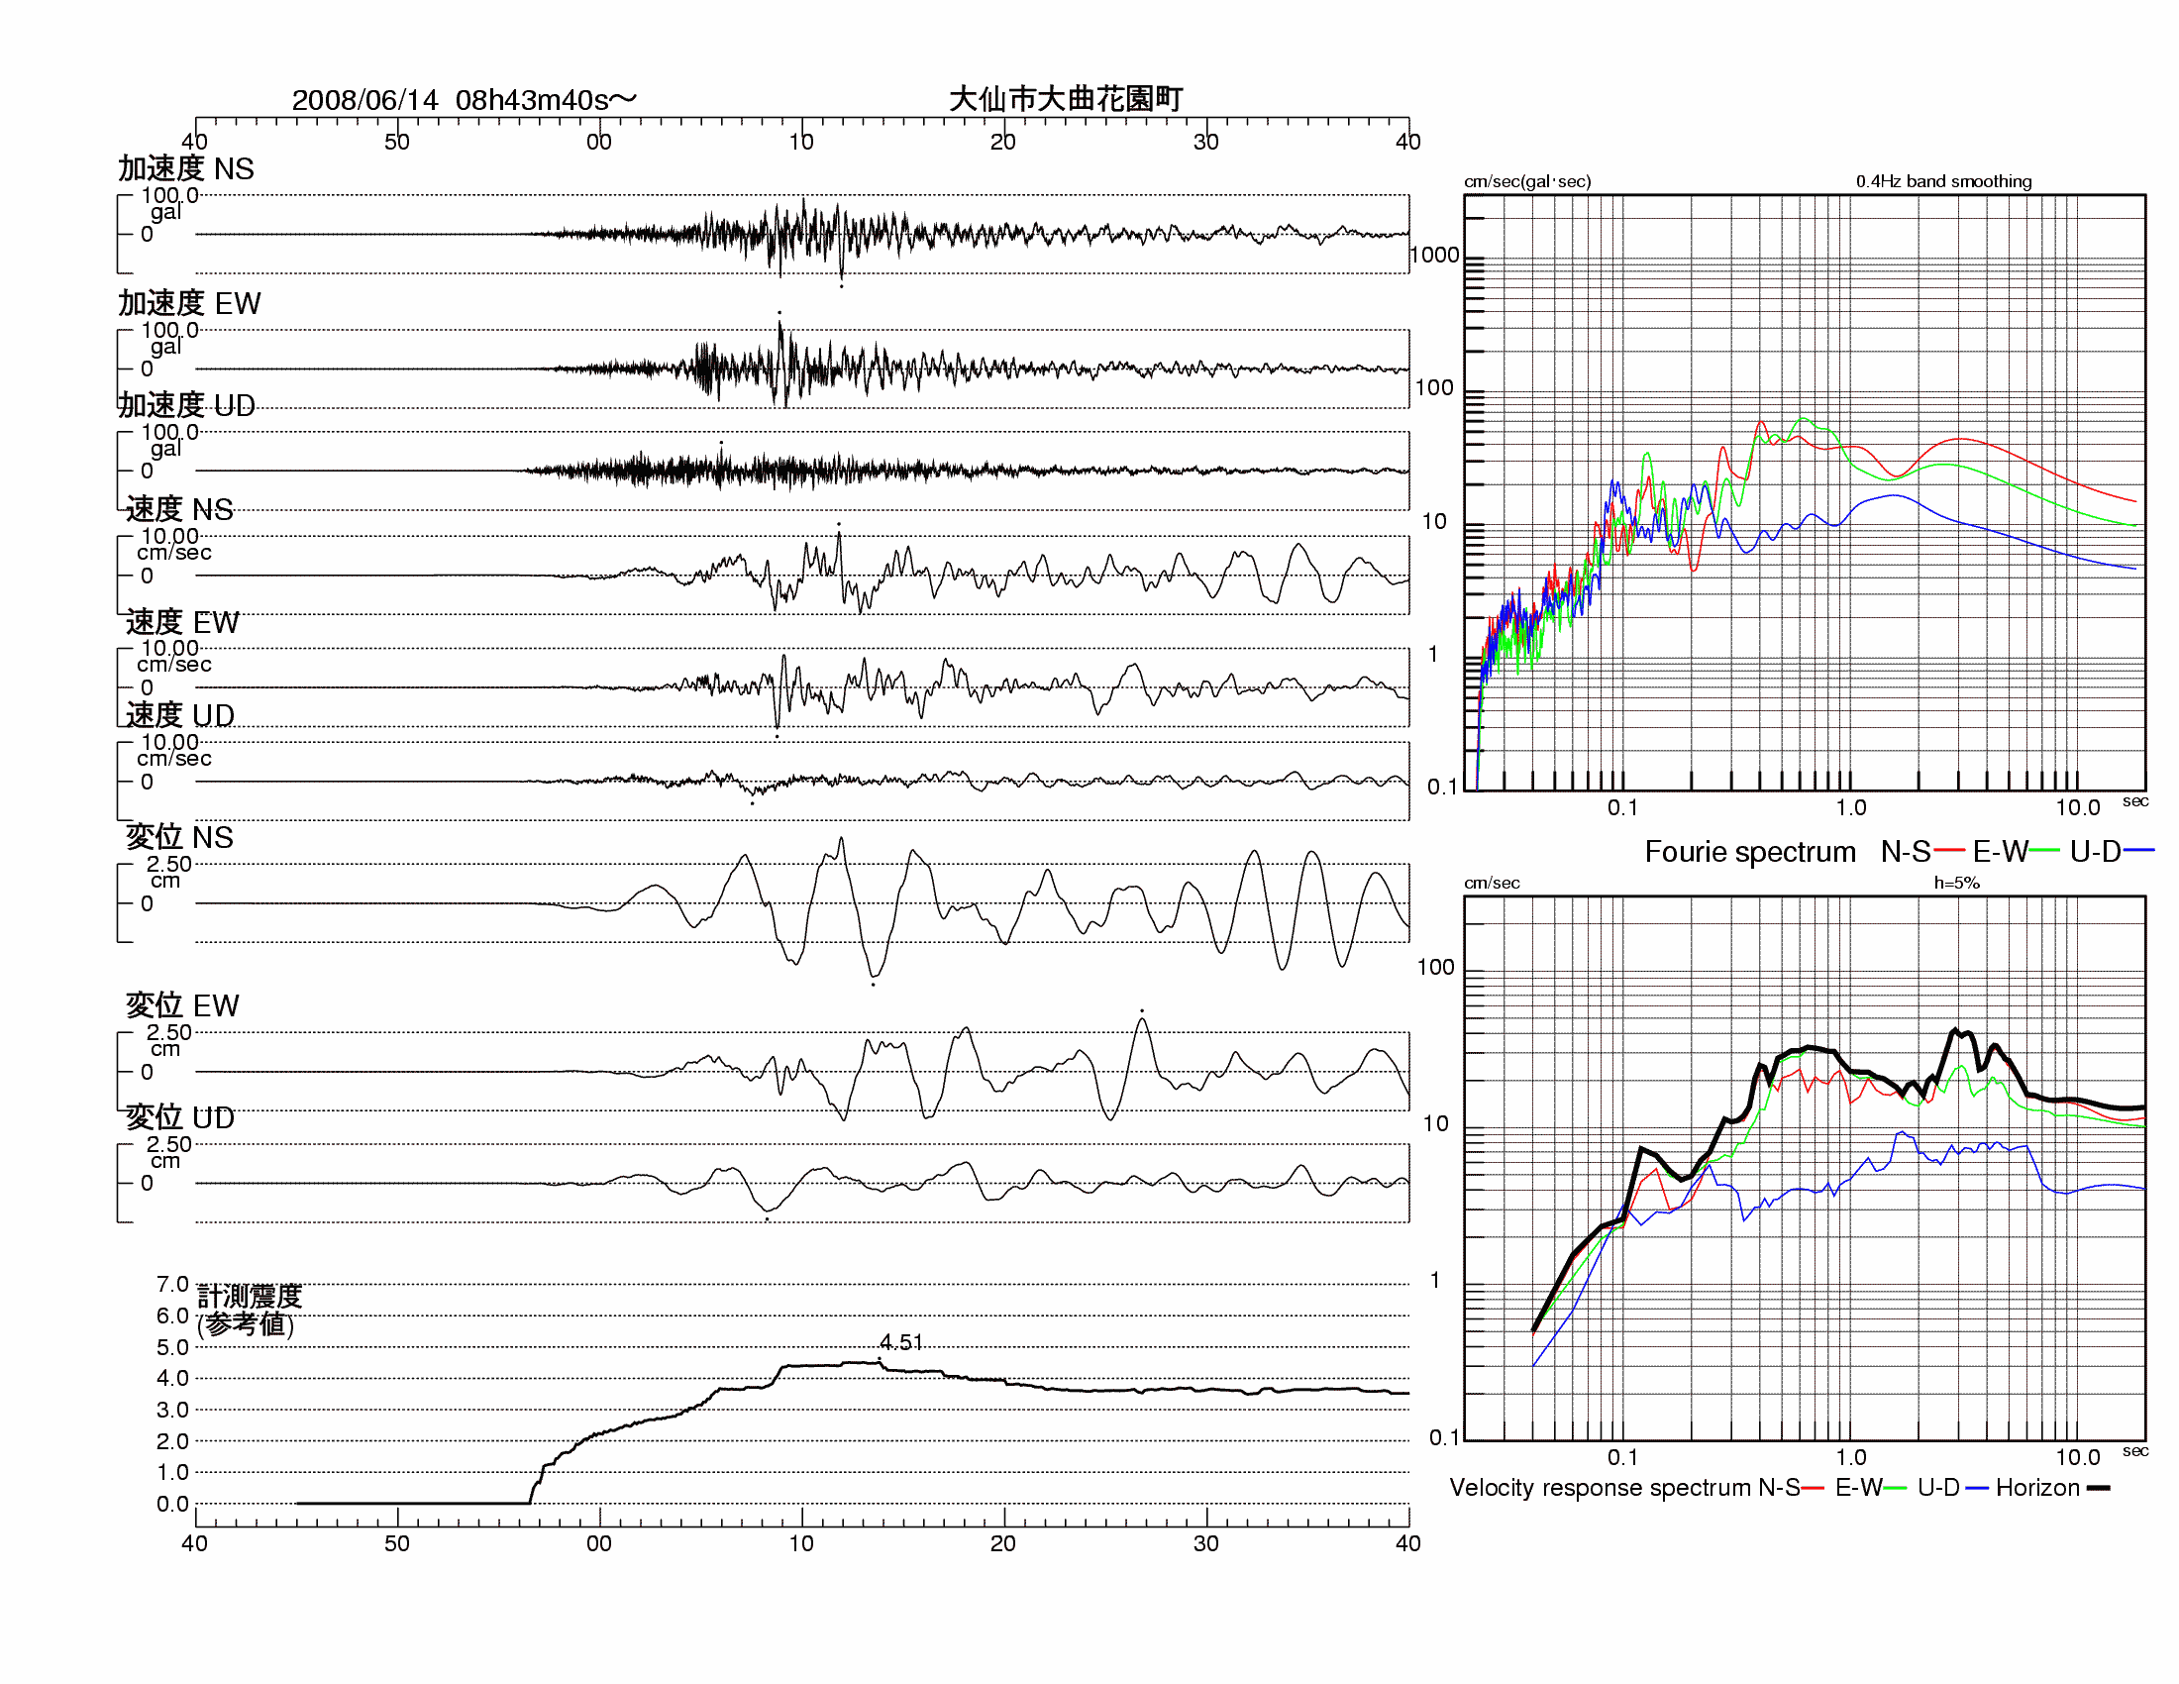2179x1684 pixels.
Task: Click the Velocity response spectrum caption
Action: pos(1601,1489)
